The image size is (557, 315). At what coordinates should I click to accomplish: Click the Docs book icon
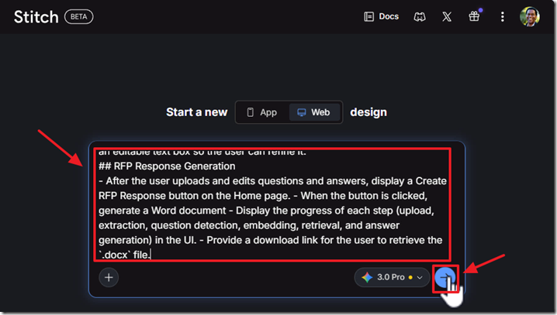[368, 16]
